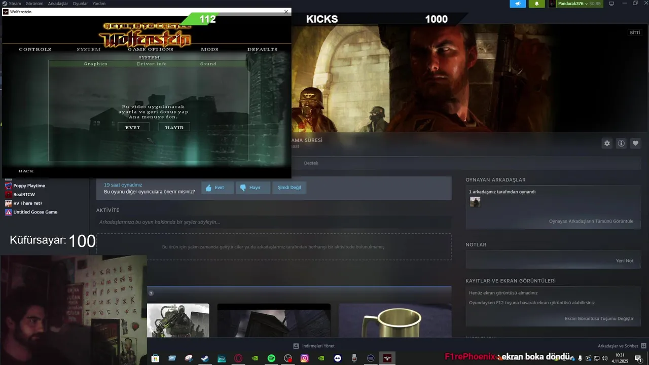649x365 pixels.
Task: Click the Steam Big Picture monitor icon
Action: coord(611,4)
